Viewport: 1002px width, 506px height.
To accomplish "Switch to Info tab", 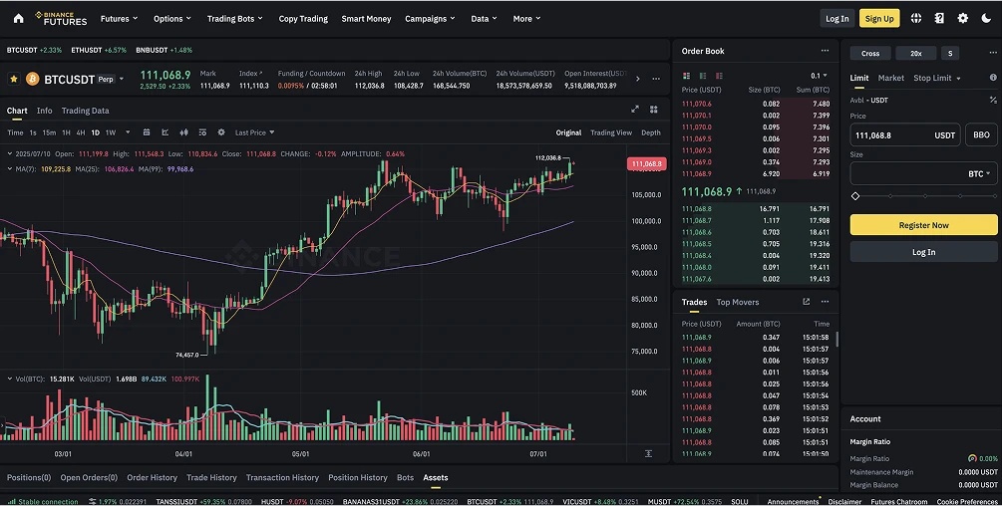I will [x=44, y=111].
